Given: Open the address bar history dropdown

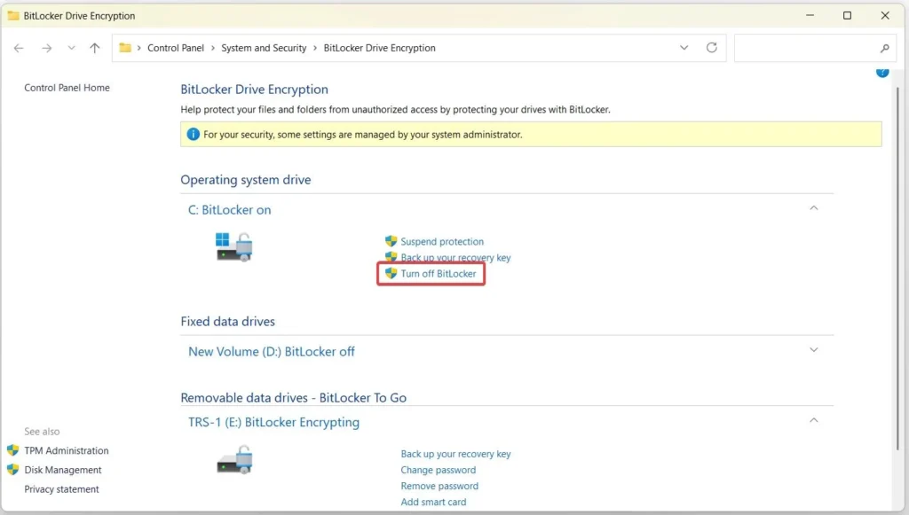Looking at the screenshot, I should coord(684,48).
